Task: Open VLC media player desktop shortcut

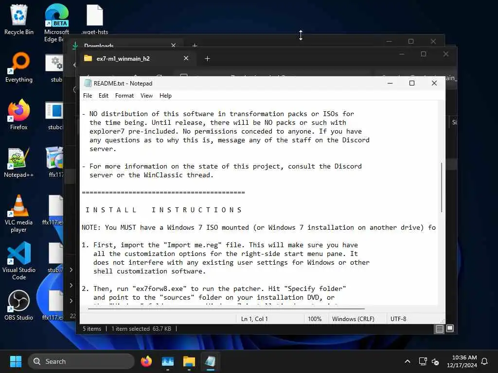Action: click(x=19, y=213)
